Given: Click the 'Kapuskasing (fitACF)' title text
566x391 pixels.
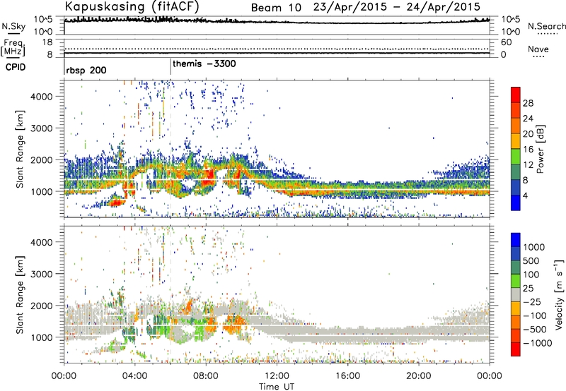Looking at the screenshot, I should (132, 6).
